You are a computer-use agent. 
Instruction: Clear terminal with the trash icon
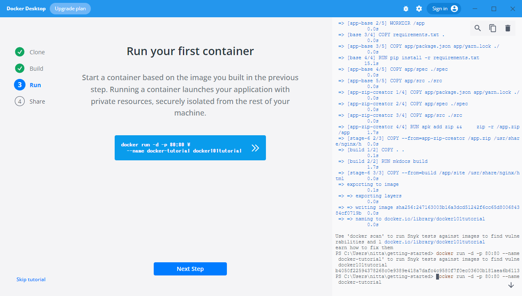tap(508, 28)
